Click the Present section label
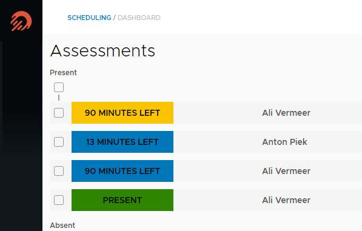Screen dimensions: 362x231 coord(63,73)
